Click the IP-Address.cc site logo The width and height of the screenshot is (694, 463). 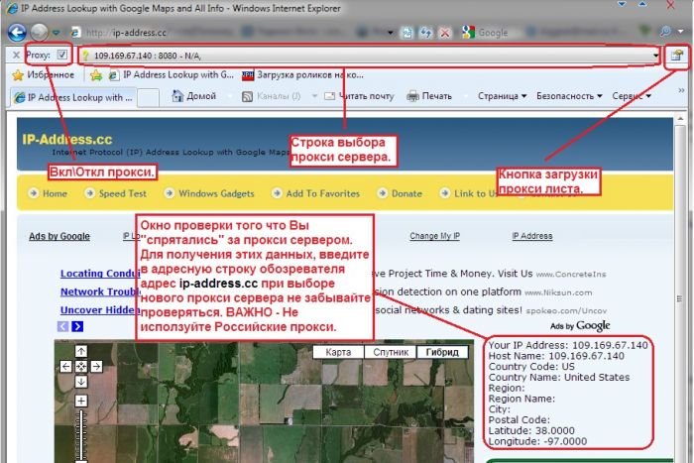66,140
